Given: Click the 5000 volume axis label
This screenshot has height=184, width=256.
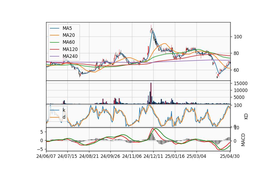Looking at the screenshot, I should [239, 97].
